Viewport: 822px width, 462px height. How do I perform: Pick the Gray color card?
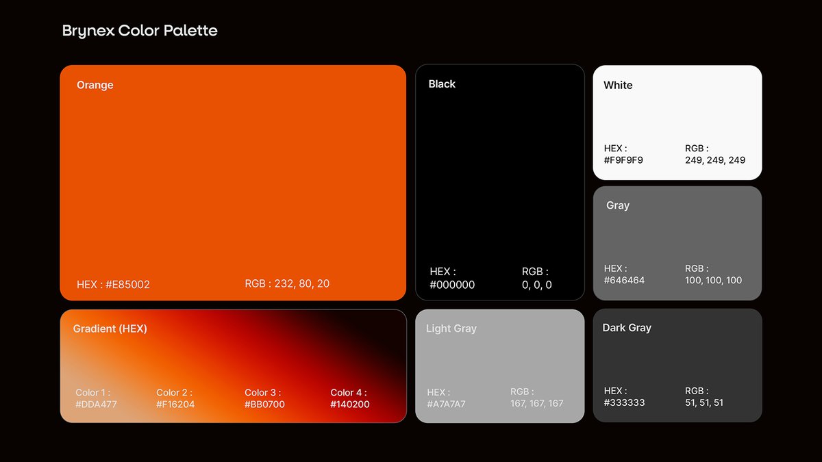click(677, 243)
